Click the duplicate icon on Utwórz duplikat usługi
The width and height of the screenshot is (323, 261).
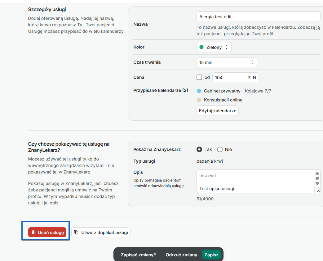tap(76, 232)
